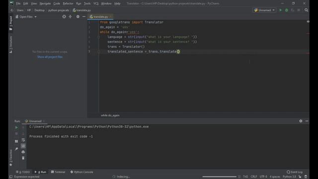The width and height of the screenshot is (318, 179).
Task: Open project panel settings gear
Action: (78, 16)
